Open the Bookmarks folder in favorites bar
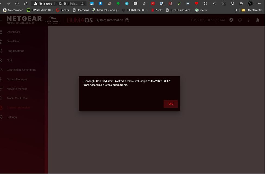Viewport: 271px width, 180px height. (81, 10)
